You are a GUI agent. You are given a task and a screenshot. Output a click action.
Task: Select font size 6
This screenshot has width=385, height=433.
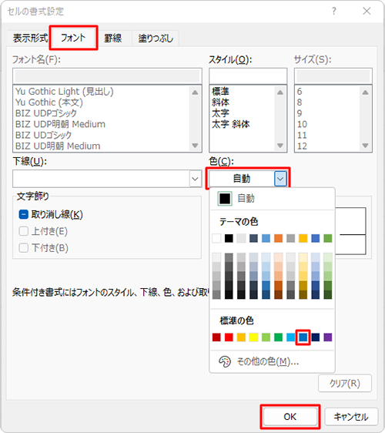coord(300,92)
